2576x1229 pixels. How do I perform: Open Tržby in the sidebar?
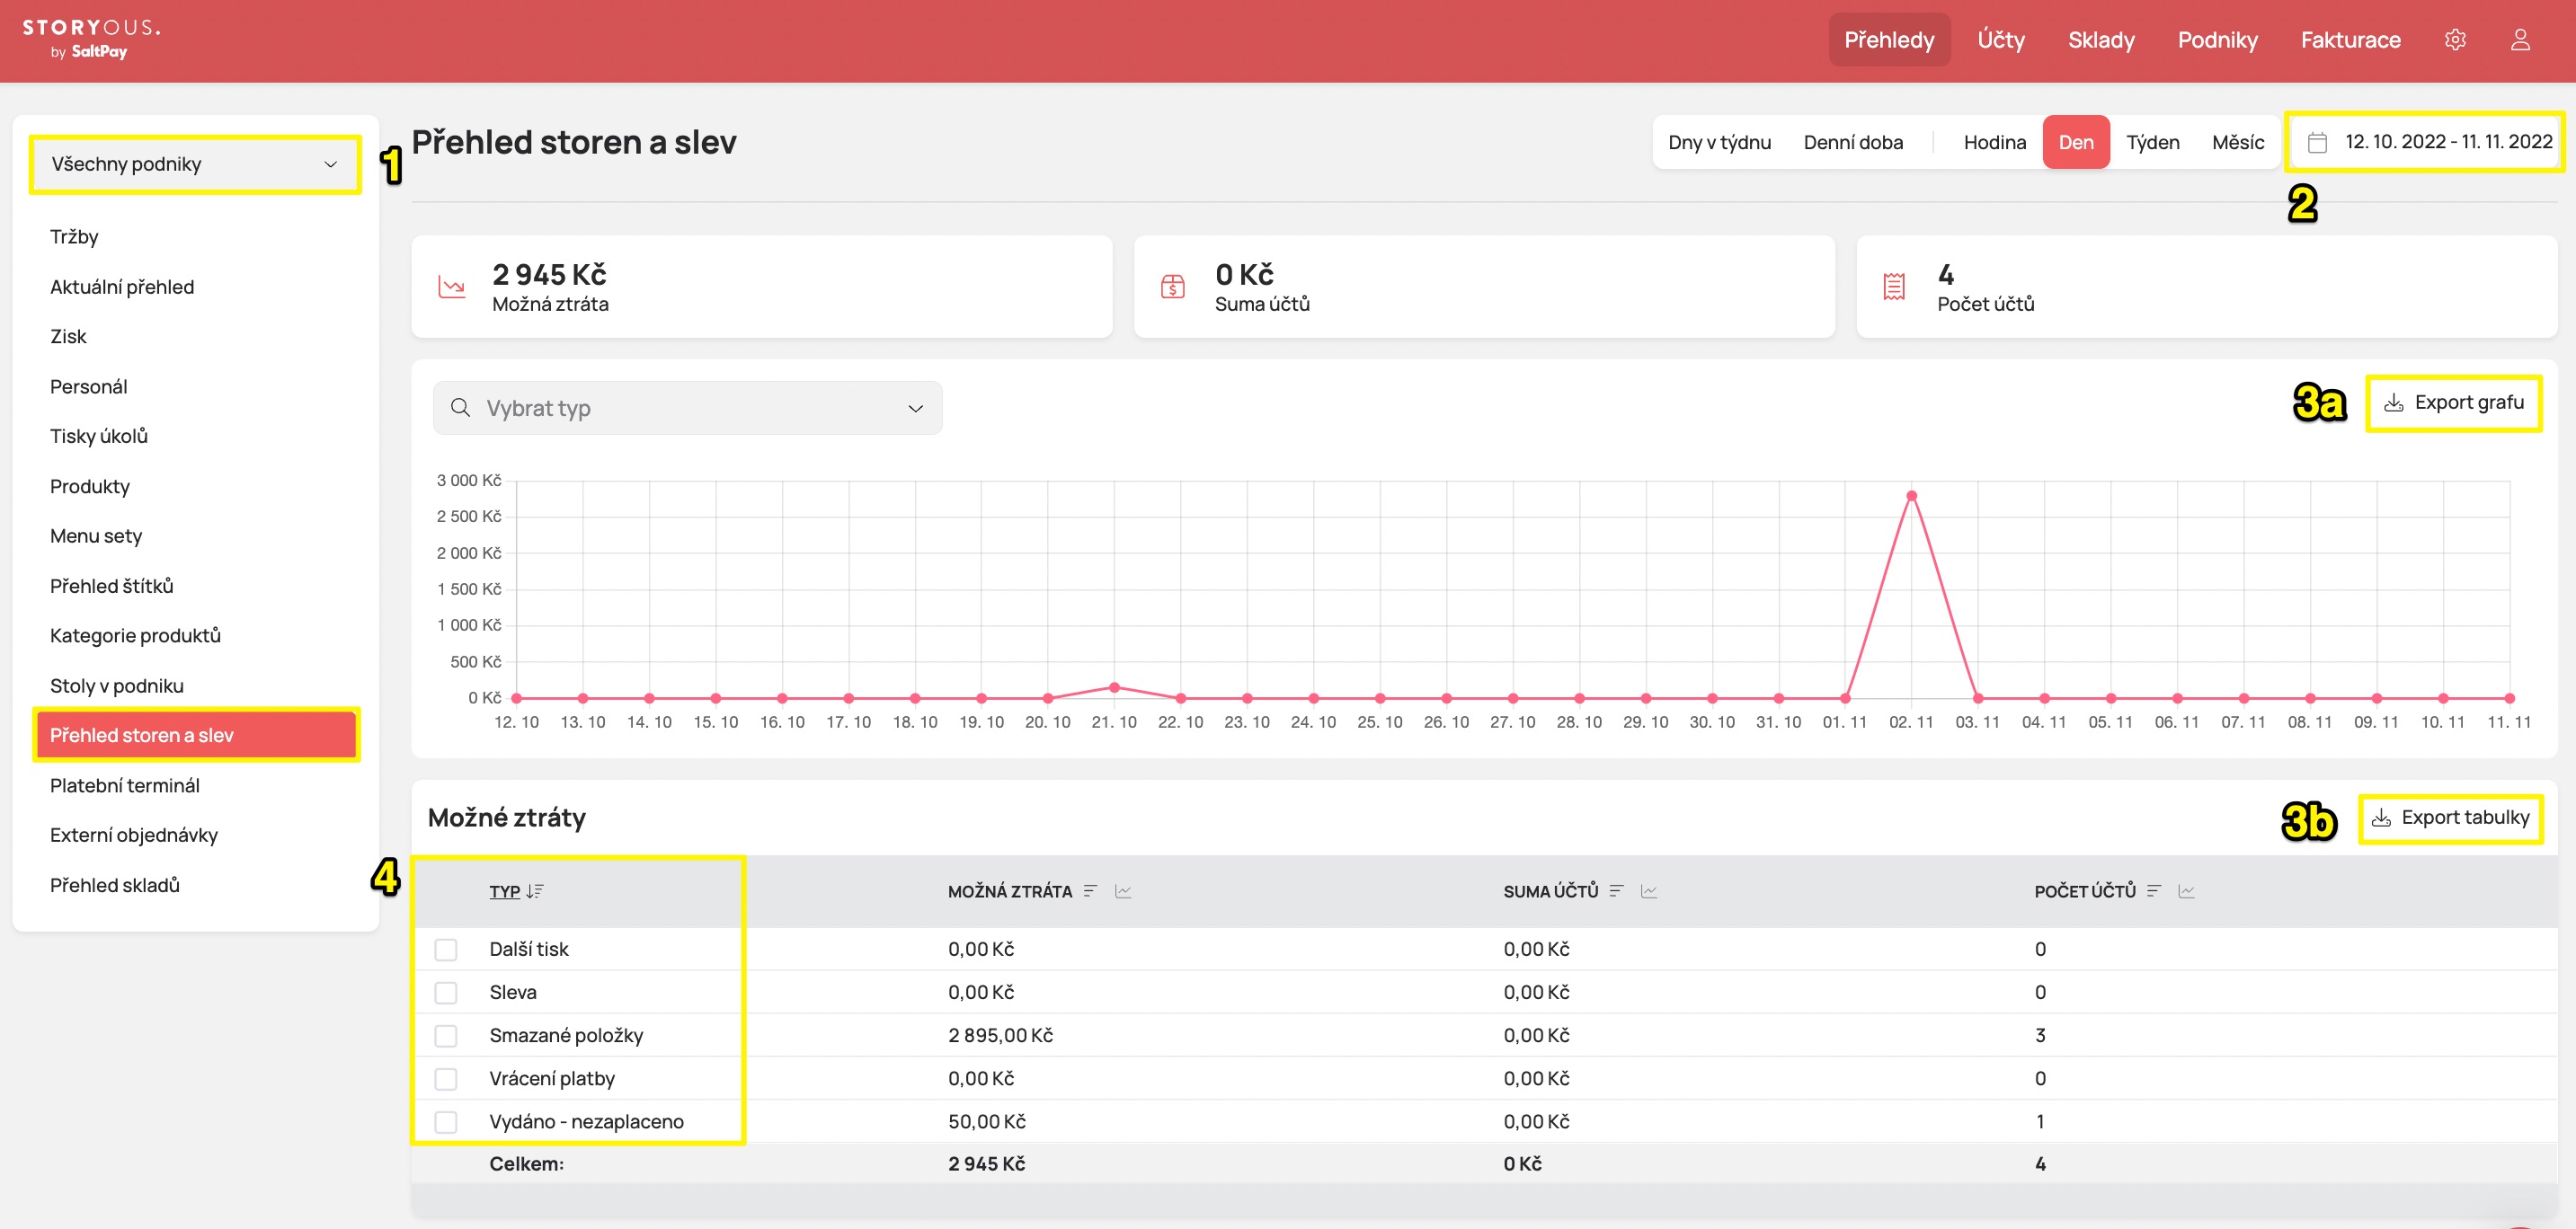click(x=74, y=237)
